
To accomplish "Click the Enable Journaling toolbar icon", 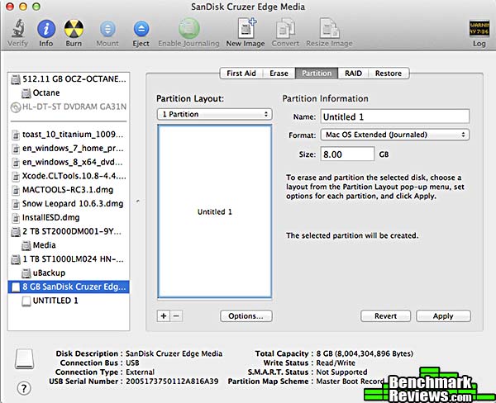I will pyautogui.click(x=188, y=28).
